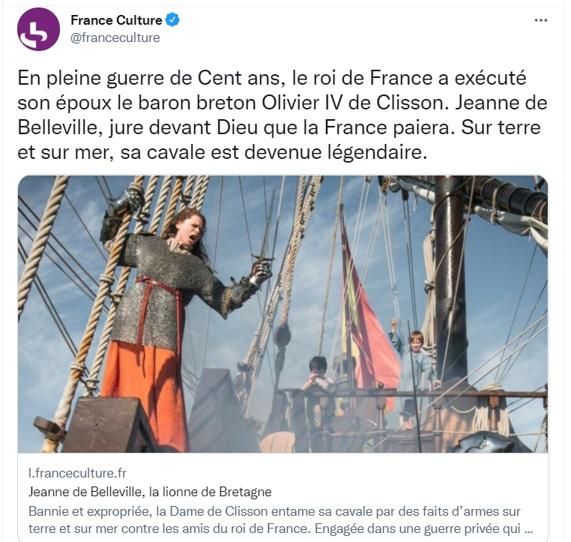Click the blue verified badge
571x542 pixels.
[172, 20]
